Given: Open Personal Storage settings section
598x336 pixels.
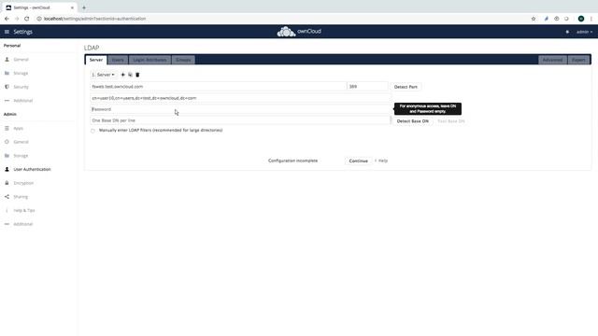Looking at the screenshot, I should (21, 73).
